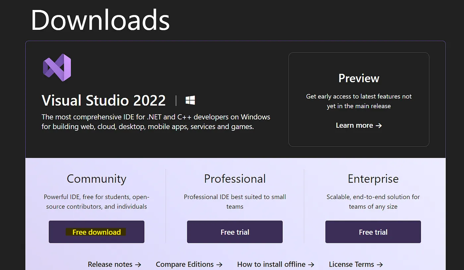Screen dimensions: 464x270
Task: Open the Learn more link in Preview
Action: pyautogui.click(x=359, y=125)
